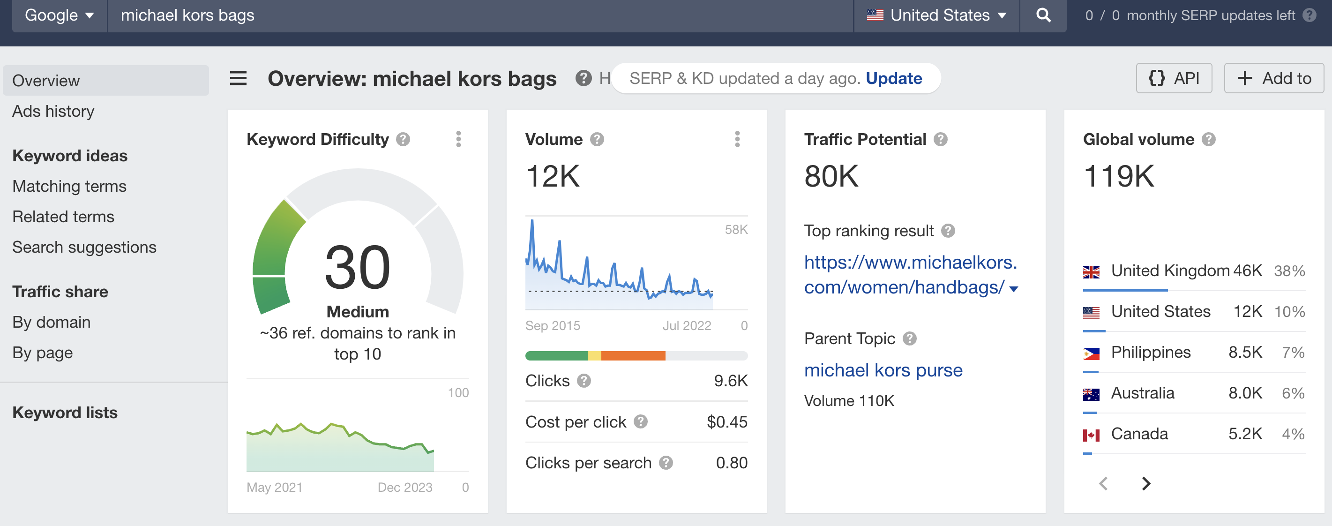Expand the top ranking URL dropdown arrow

(1013, 289)
